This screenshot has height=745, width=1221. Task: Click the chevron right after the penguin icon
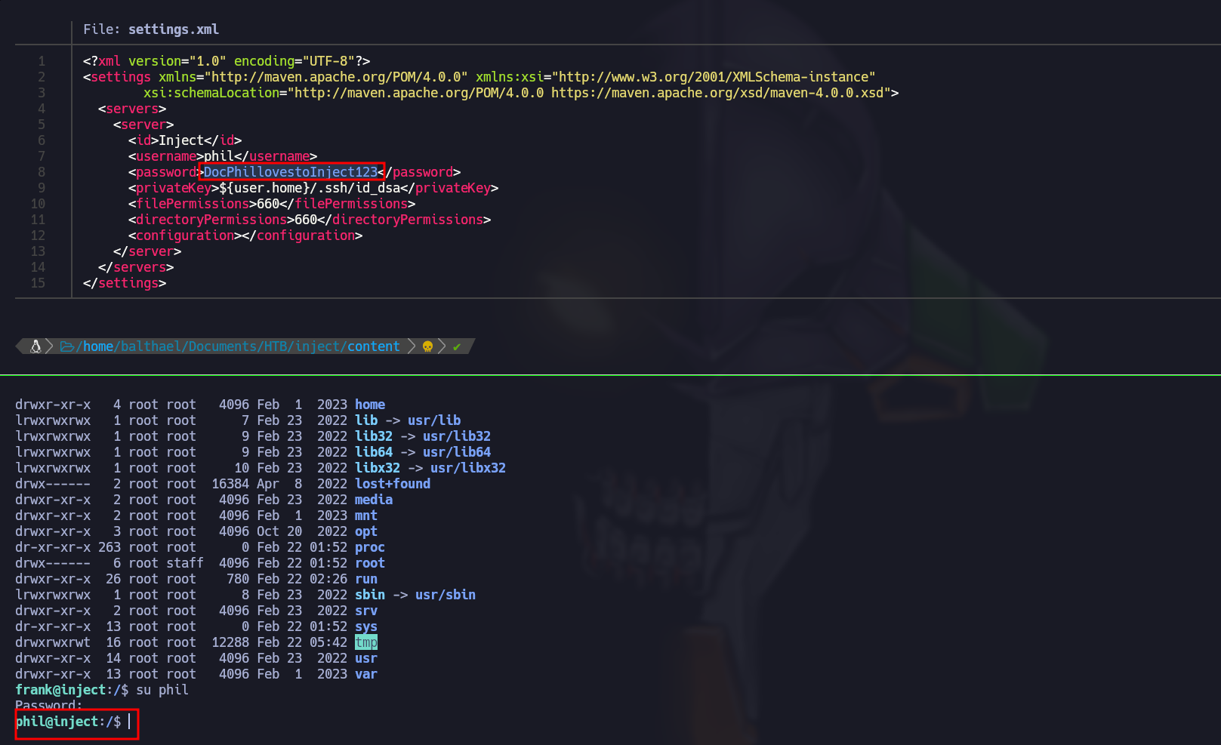(50, 346)
